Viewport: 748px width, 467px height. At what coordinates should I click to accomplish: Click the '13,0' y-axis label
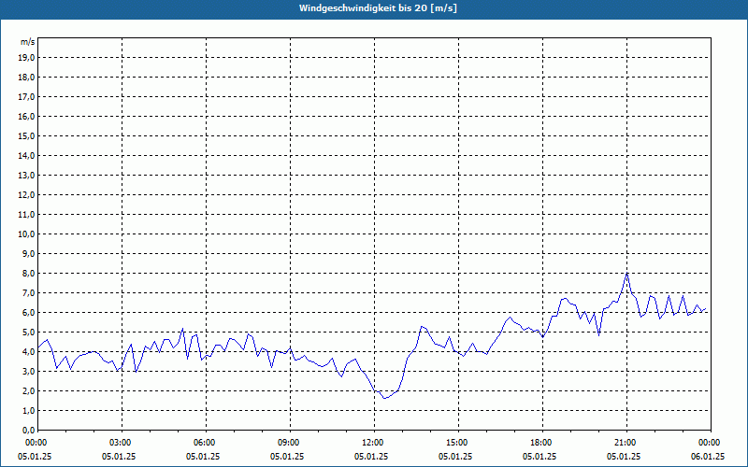pyautogui.click(x=27, y=176)
